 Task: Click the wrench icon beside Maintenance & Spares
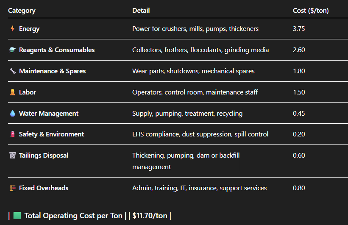coord(12,71)
